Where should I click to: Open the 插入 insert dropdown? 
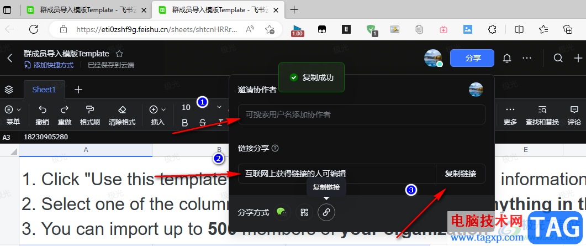[x=157, y=115]
